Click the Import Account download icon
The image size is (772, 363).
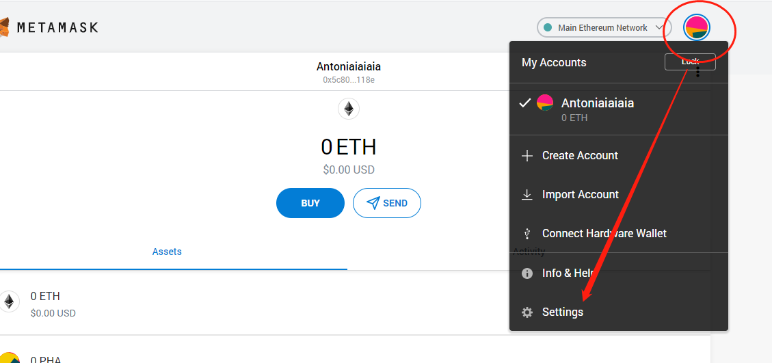pos(527,195)
